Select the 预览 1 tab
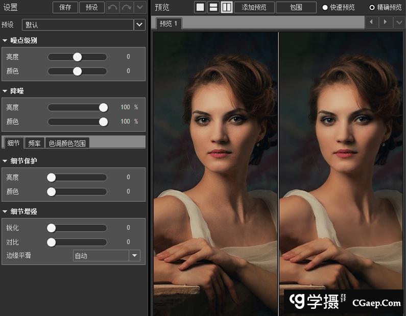 point(169,23)
